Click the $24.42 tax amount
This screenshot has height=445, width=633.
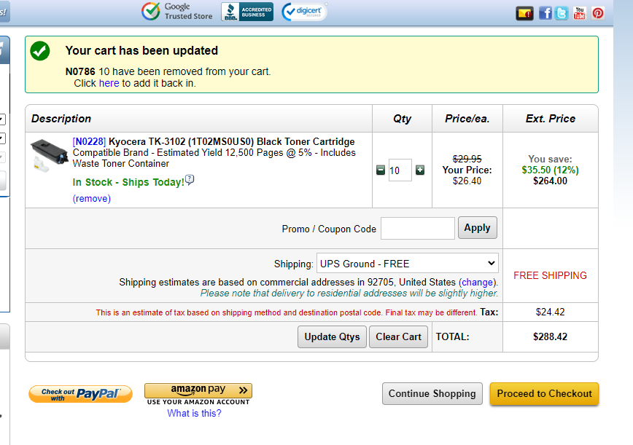(551, 312)
